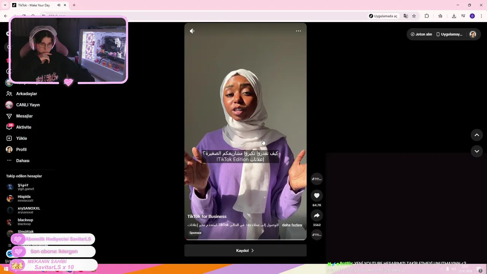Open Arkadaşlar in the sidebar
This screenshot has width=487, height=274.
(x=27, y=94)
